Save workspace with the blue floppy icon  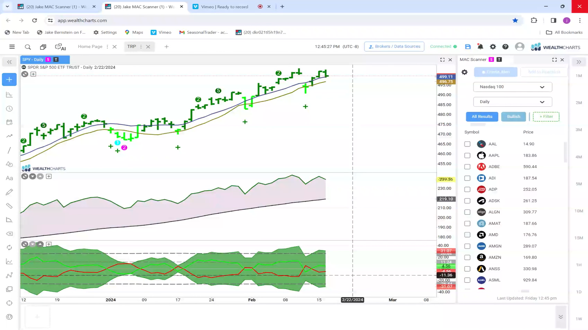(468, 47)
